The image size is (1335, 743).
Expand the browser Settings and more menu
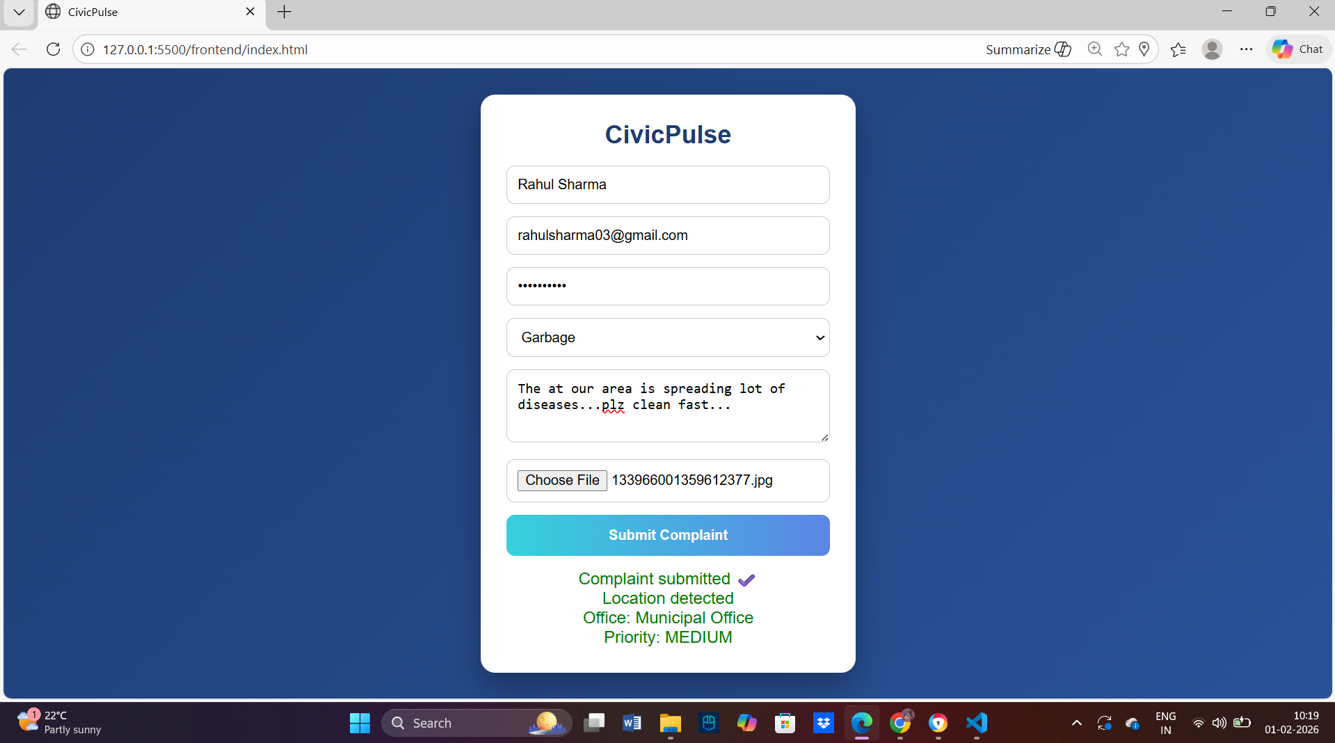pyautogui.click(x=1246, y=49)
